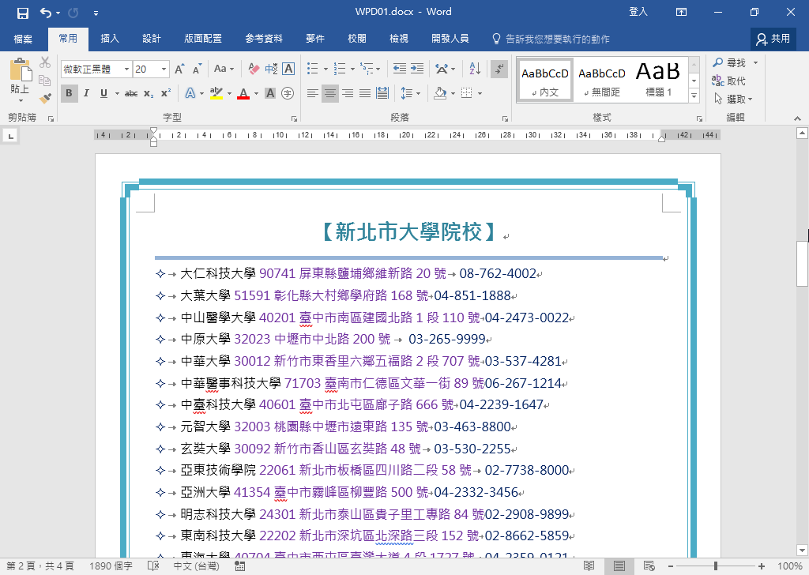Switch to the Review tab

(x=357, y=39)
